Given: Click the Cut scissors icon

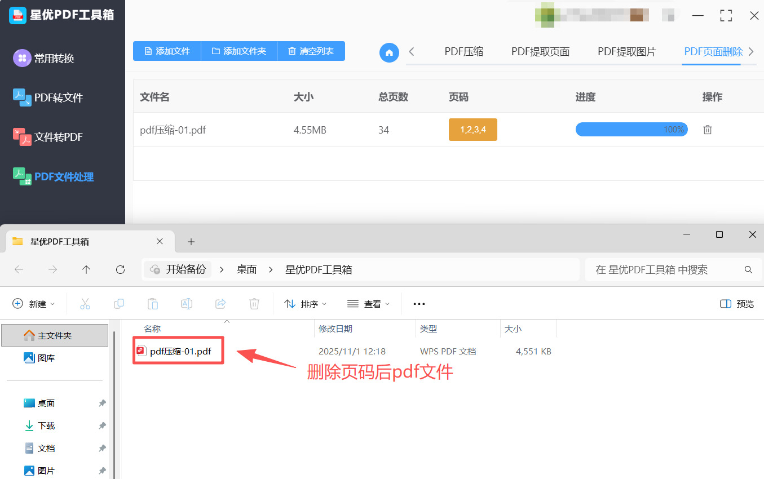Looking at the screenshot, I should click(x=85, y=304).
